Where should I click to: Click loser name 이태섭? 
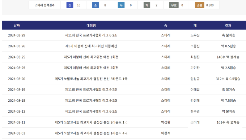click(195, 89)
